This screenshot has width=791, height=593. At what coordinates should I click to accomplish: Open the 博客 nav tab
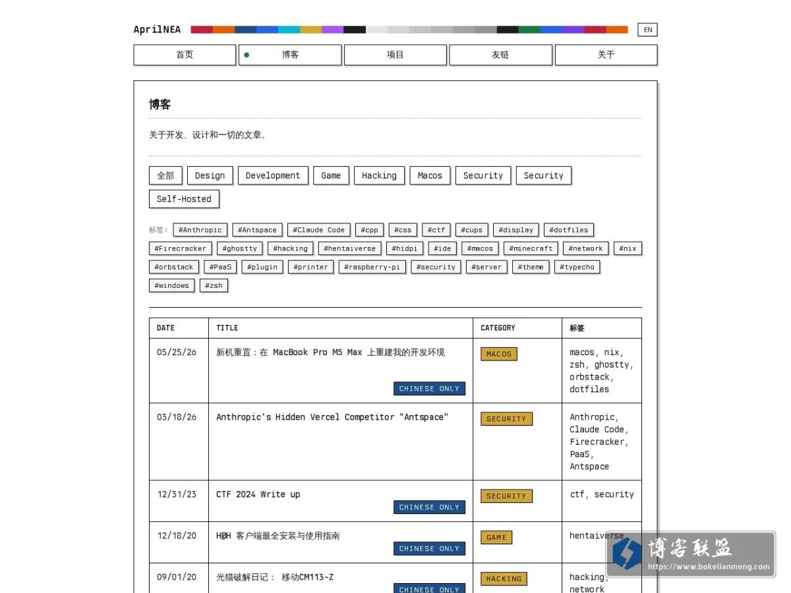290,55
